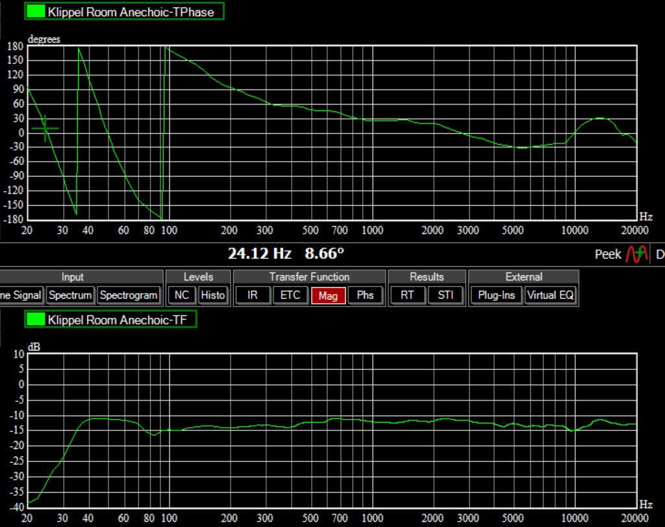Show the IR impulse response
Viewport: 665px width, 527px height.
click(x=253, y=295)
